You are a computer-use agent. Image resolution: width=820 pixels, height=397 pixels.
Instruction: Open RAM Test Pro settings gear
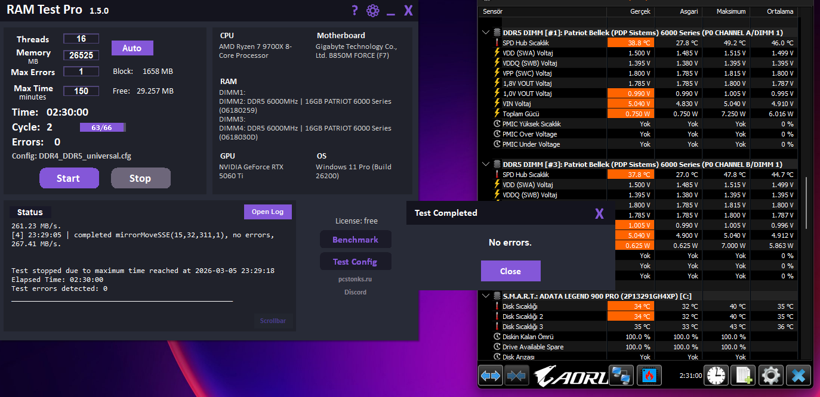(x=373, y=10)
